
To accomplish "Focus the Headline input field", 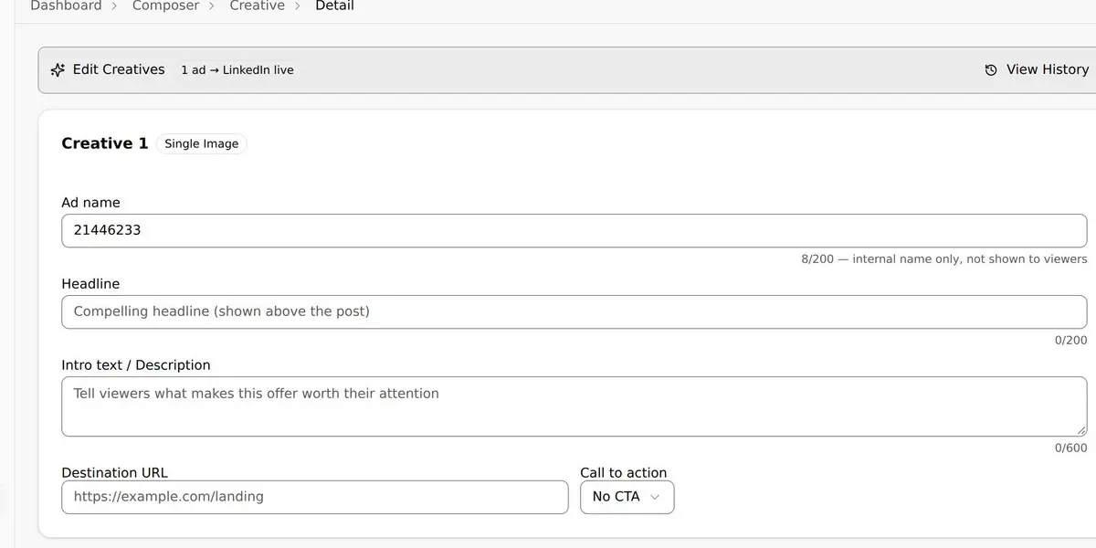I will pos(574,311).
